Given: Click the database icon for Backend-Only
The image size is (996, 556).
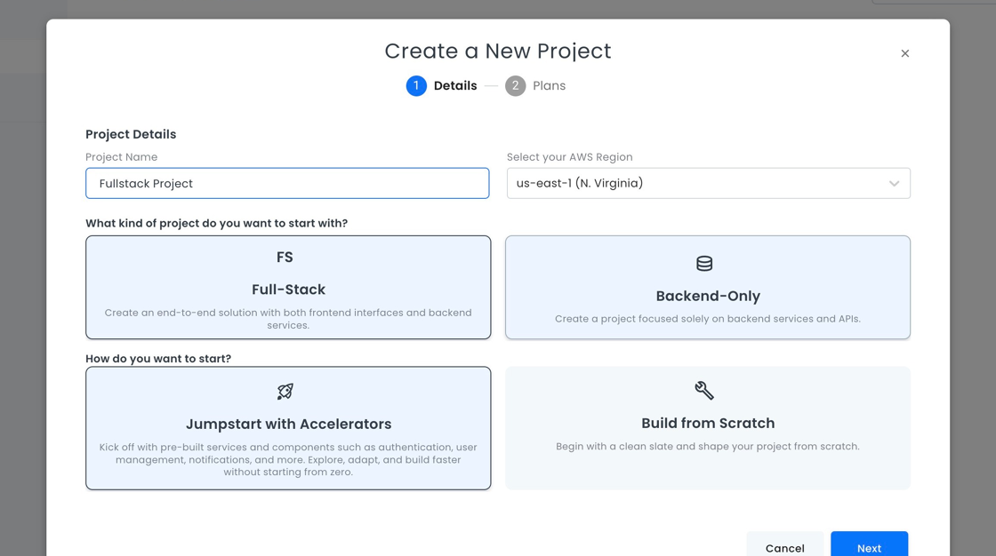Looking at the screenshot, I should point(704,264).
